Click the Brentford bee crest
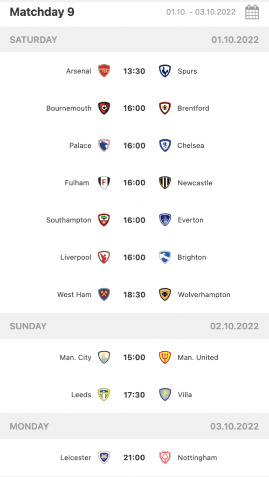Screen dimensions: 269x477 click(x=165, y=108)
